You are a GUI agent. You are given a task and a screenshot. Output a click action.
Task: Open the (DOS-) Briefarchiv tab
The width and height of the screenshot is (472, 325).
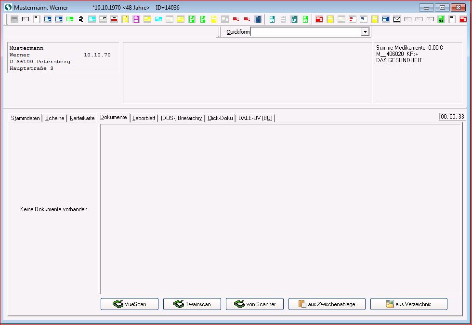(181, 118)
